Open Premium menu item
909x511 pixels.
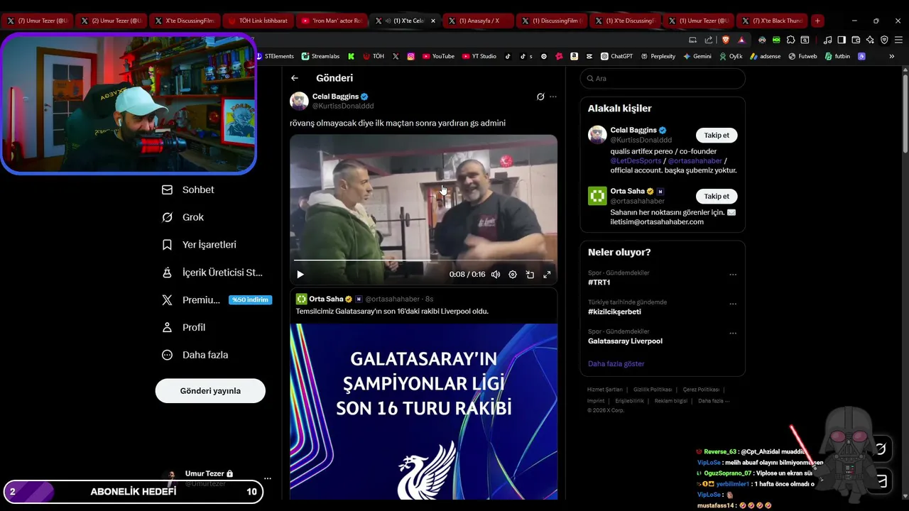[x=217, y=300]
